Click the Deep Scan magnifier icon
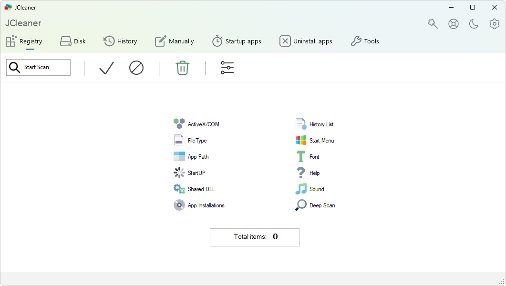The height and width of the screenshot is (286, 506). click(301, 205)
